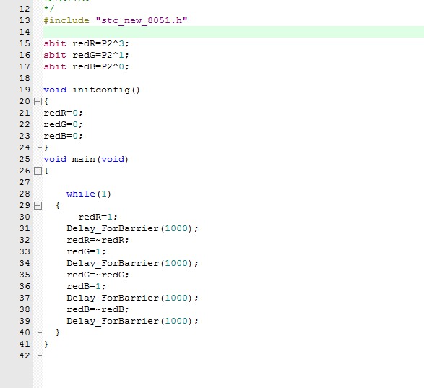Click the sbit redB=P2^0 declaration
The height and width of the screenshot is (388, 424).
click(x=87, y=66)
